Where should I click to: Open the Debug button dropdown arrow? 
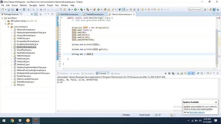pos(72,10)
